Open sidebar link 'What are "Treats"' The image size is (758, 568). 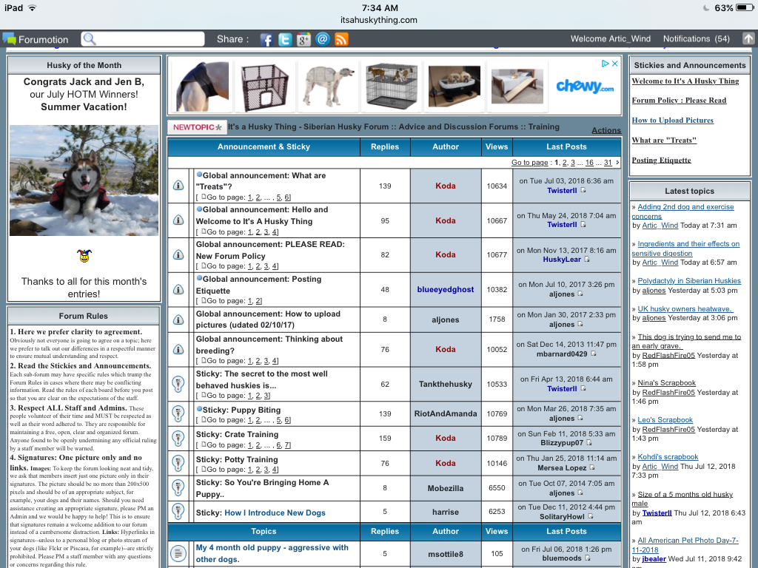click(x=664, y=141)
